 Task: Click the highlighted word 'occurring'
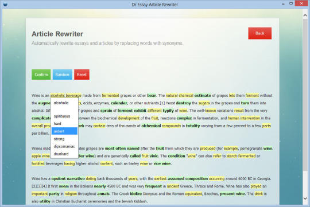tap(216, 178)
